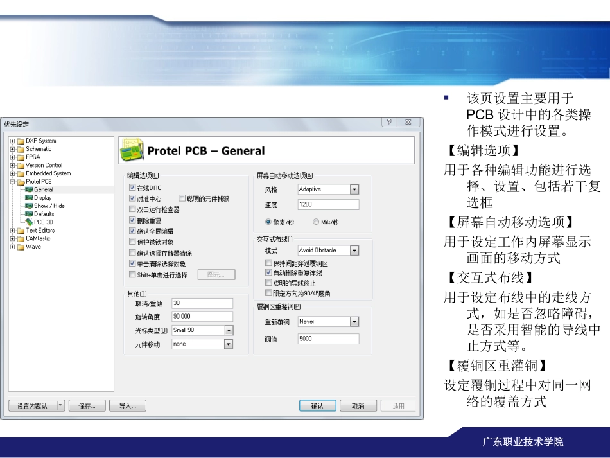Enable Shift+单击进行选择 checkbox
This screenshot has height=458, width=610.
tap(132, 274)
